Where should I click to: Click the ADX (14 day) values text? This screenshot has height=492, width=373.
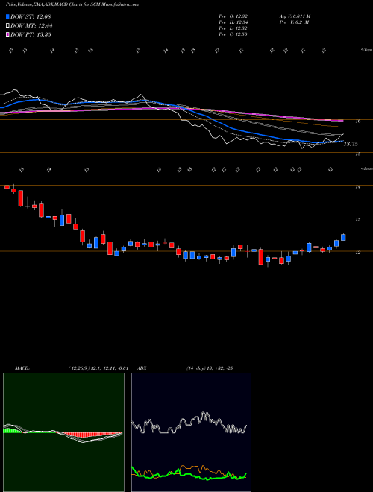[x=209, y=368]
